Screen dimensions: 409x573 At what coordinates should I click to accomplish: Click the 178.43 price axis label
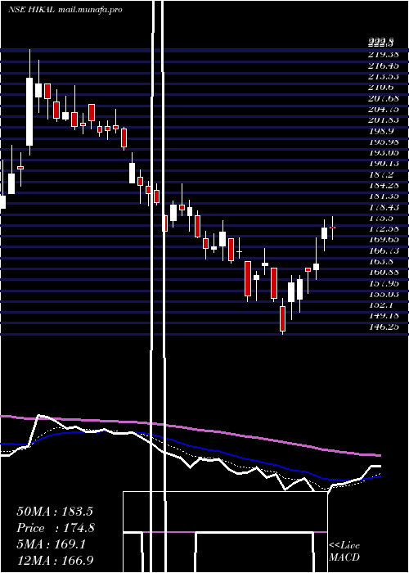[383, 207]
